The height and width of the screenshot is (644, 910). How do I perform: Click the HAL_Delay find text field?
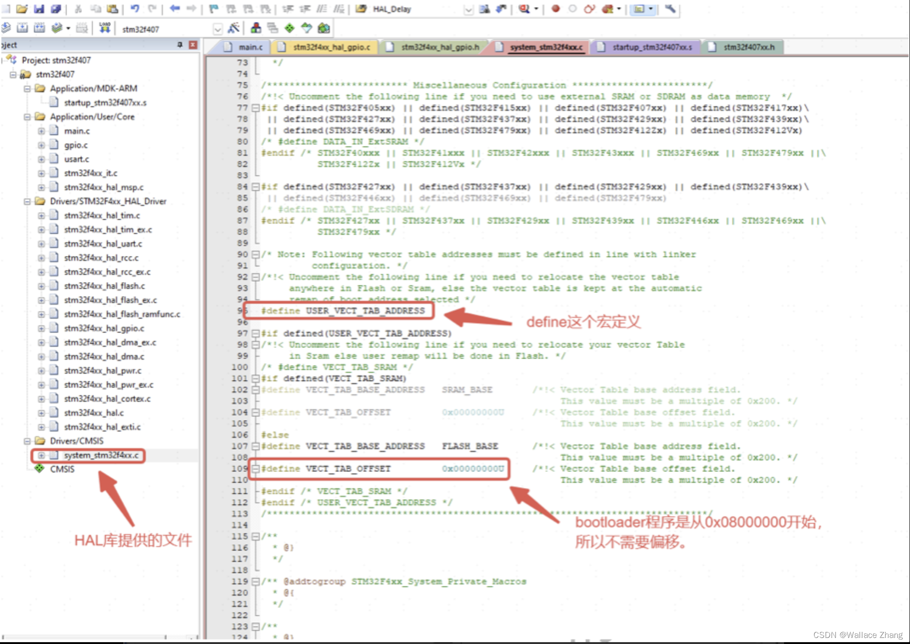416,9
